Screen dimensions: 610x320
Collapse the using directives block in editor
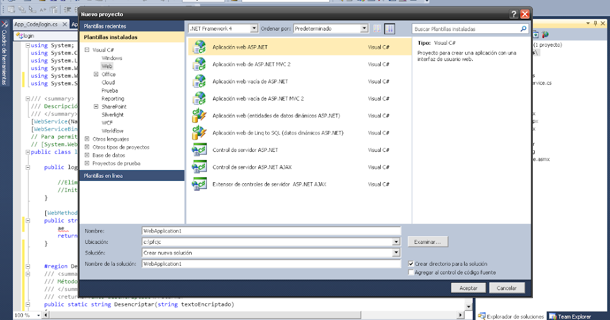27,45
